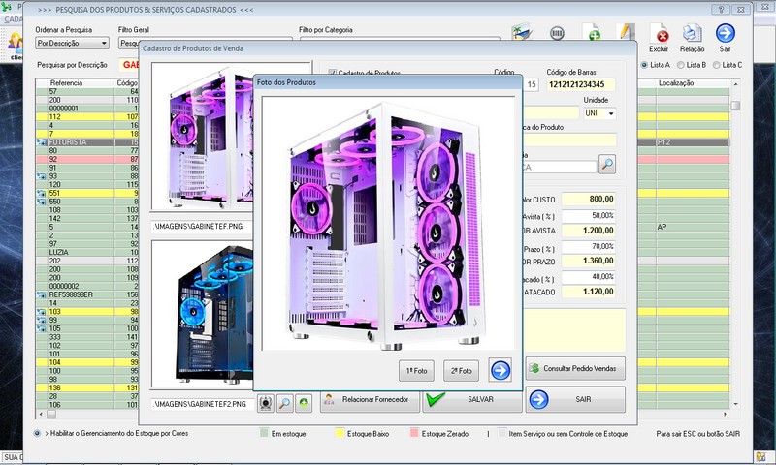The height and width of the screenshot is (465, 776).
Task: Click the AP location cell
Action: coord(693,227)
